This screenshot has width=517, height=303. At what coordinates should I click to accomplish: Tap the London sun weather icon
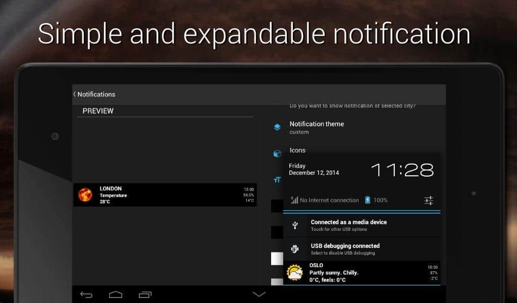click(85, 195)
